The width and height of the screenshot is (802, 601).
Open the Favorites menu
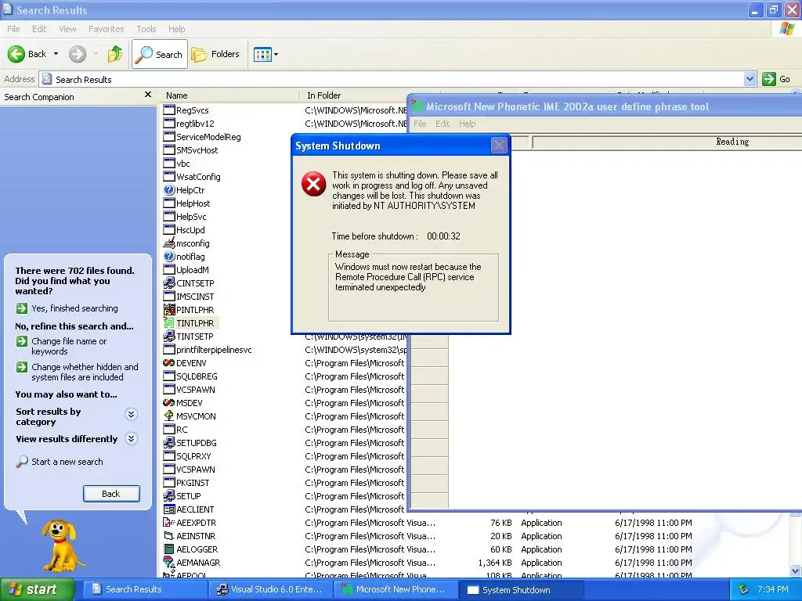[106, 29]
